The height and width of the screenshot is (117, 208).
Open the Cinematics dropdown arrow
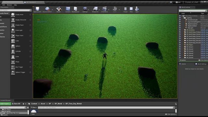[109, 10]
